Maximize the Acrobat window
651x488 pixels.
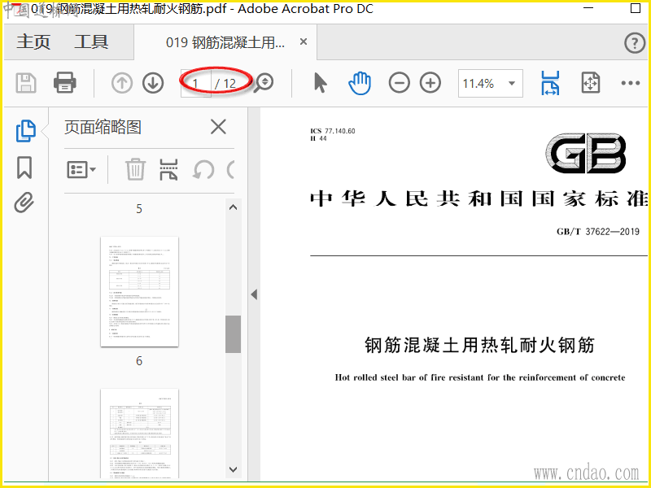636,8
